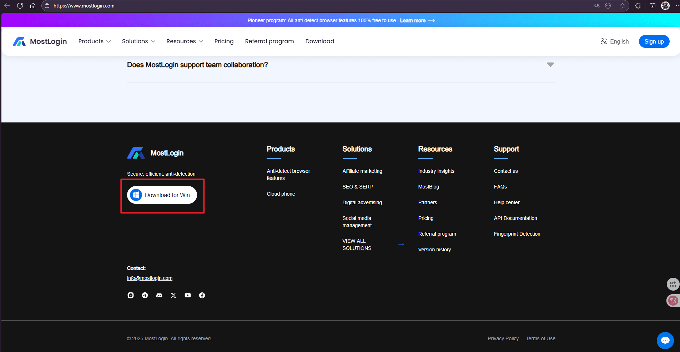Click the Facebook icon in footer
This screenshot has height=352, width=680.
pos(202,295)
